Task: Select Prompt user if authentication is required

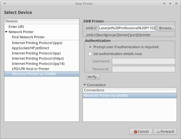Action: point(90,47)
